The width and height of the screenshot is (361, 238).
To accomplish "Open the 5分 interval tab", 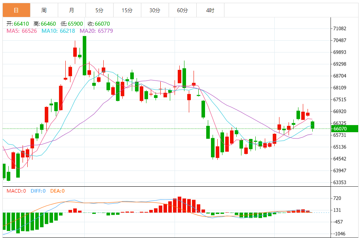I will (x=99, y=10).
